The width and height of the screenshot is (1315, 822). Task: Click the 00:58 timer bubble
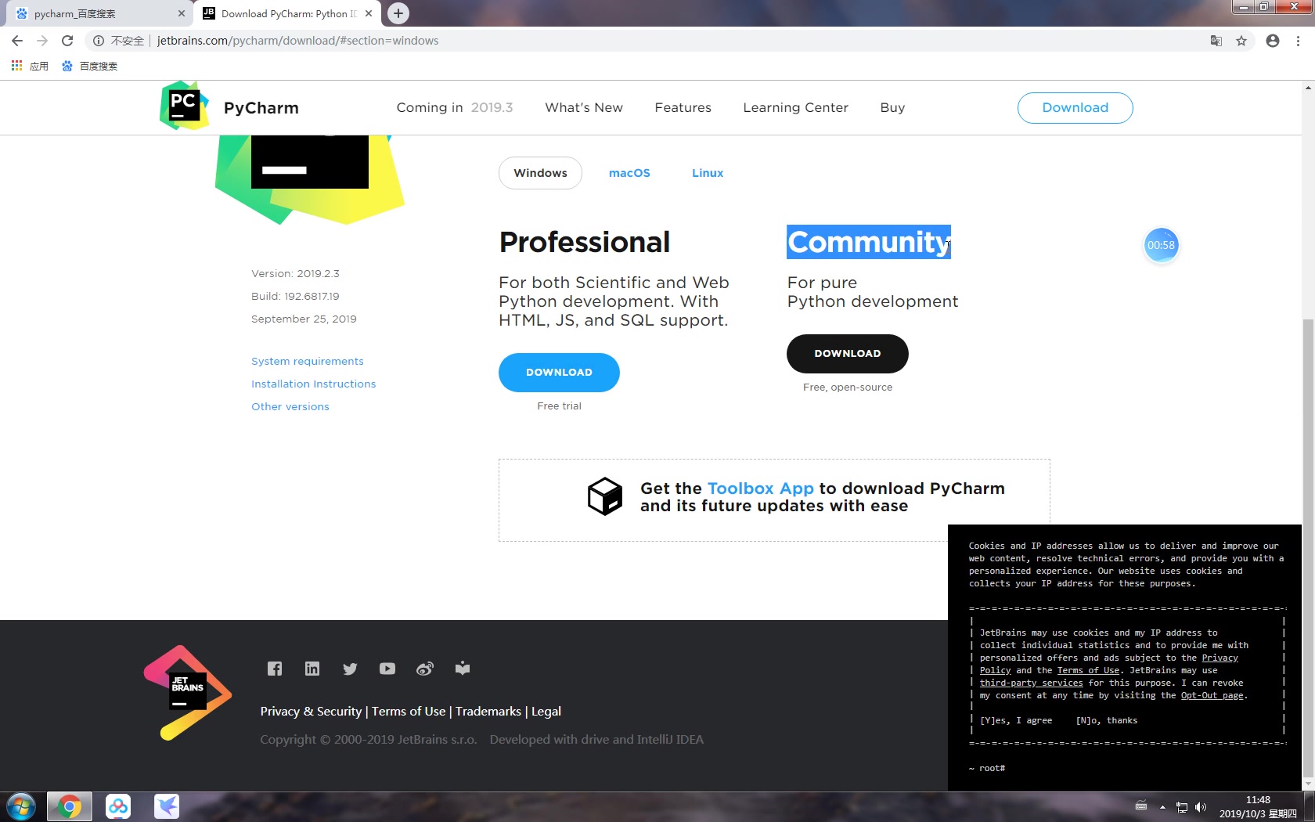point(1161,245)
